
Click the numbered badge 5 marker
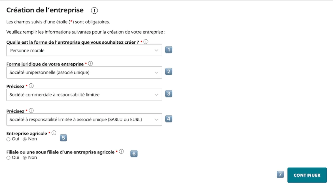pos(63,138)
